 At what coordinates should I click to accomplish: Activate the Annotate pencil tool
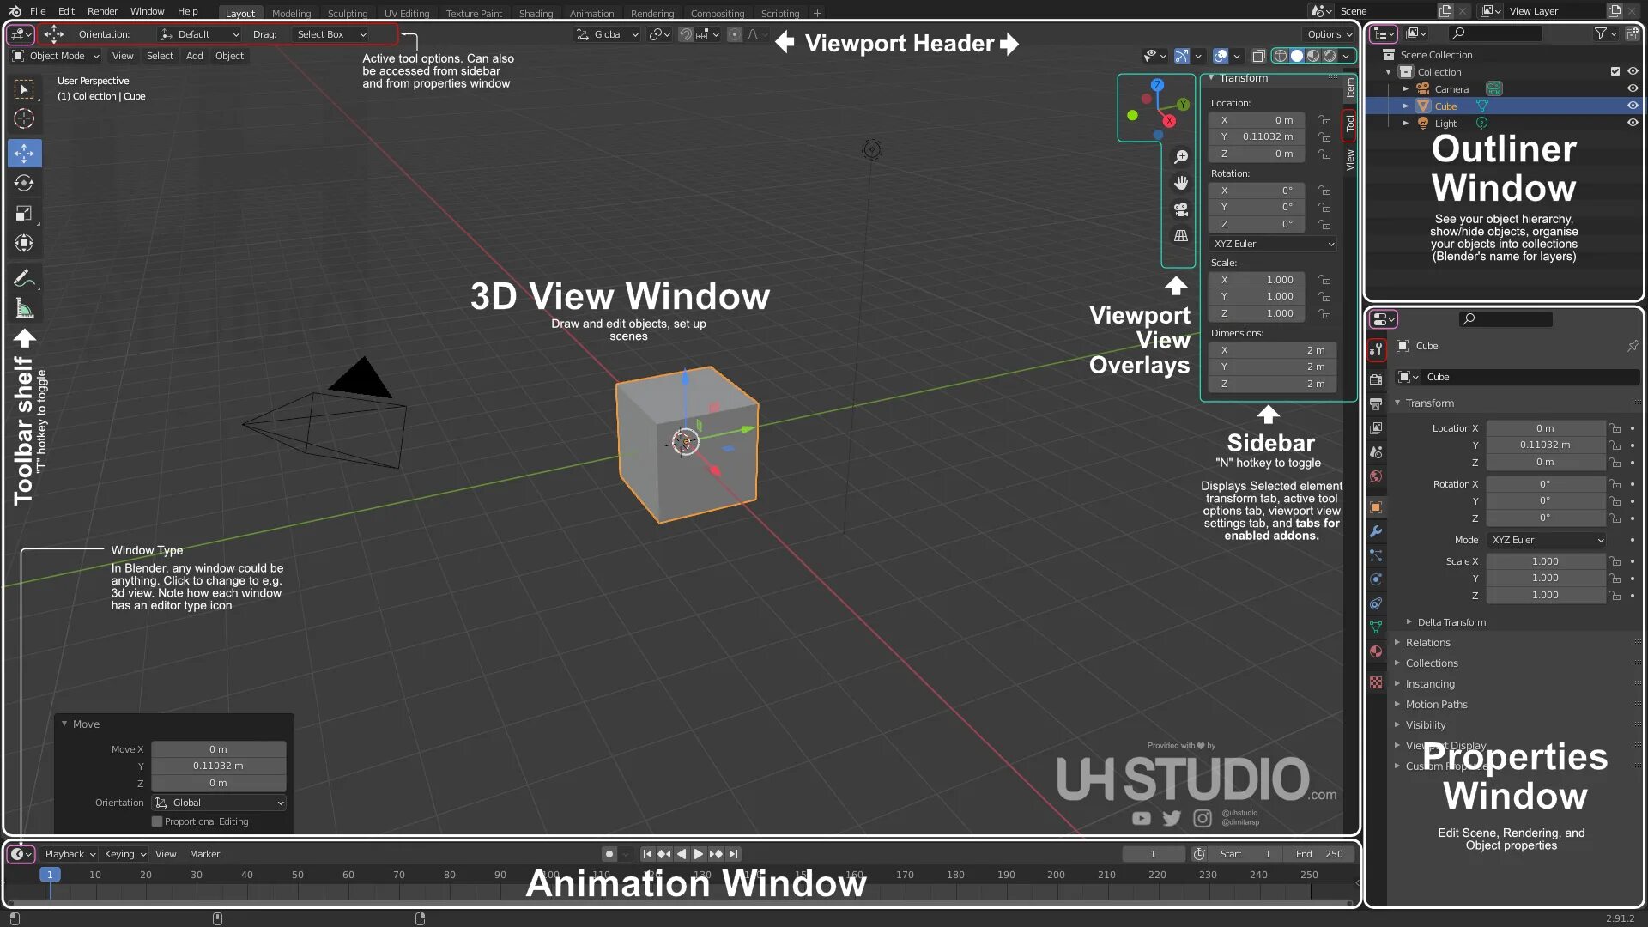(24, 278)
